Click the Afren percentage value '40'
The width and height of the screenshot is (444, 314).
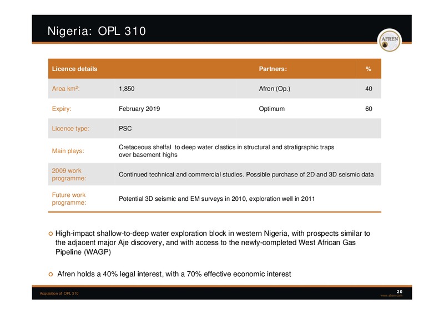click(369, 89)
